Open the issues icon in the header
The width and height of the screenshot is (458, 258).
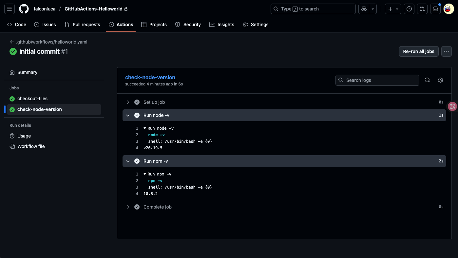point(409,9)
